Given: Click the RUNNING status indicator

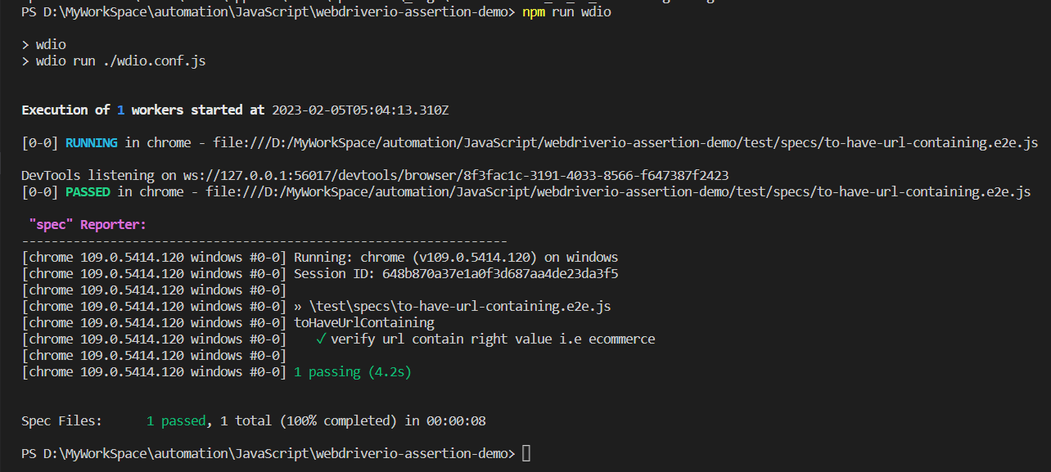Looking at the screenshot, I should pos(90,142).
